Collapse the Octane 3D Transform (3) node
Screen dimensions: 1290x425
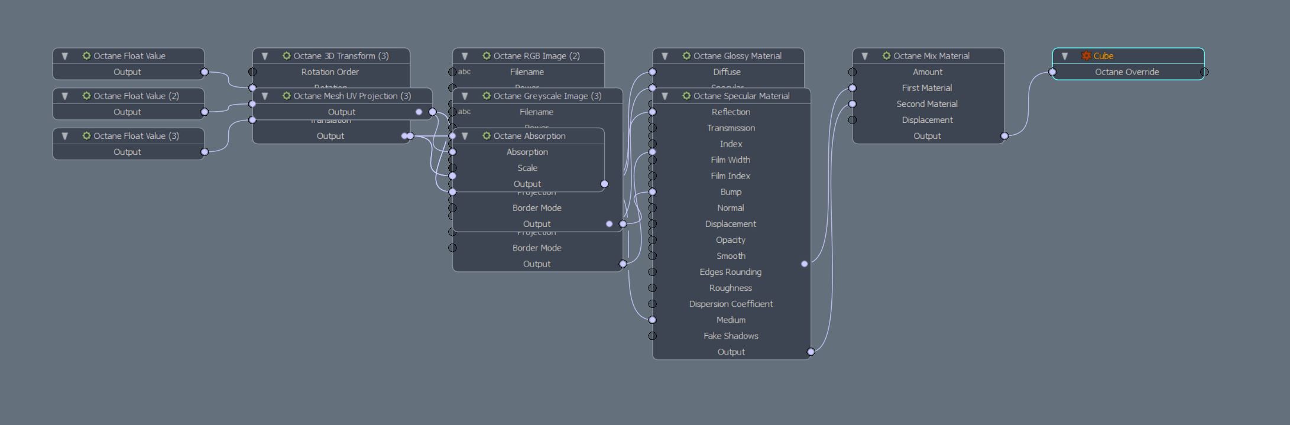tap(265, 56)
